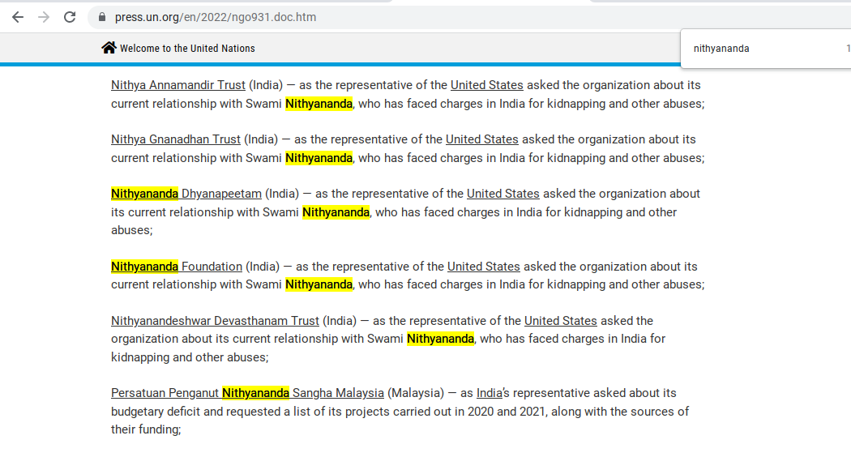
Task: Click highlighted Nithyananda in Gnanadhan Trust paragraph
Action: pos(319,158)
